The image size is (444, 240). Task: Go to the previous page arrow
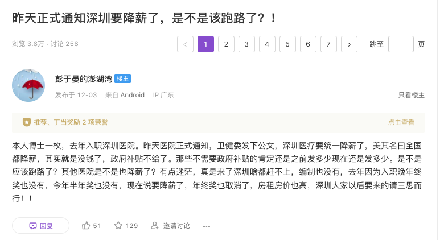pos(185,44)
